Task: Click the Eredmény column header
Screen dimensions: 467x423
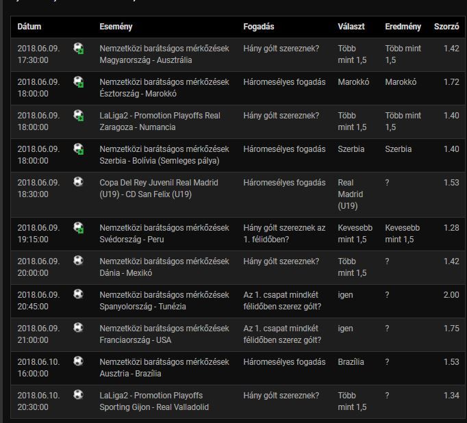Action: pos(403,27)
